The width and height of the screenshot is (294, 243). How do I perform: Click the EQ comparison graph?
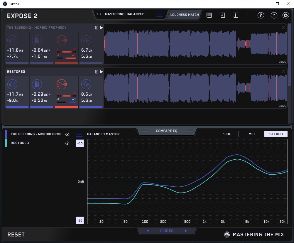click(187, 181)
